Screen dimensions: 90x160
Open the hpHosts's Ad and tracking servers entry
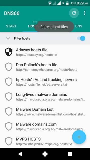45,82
